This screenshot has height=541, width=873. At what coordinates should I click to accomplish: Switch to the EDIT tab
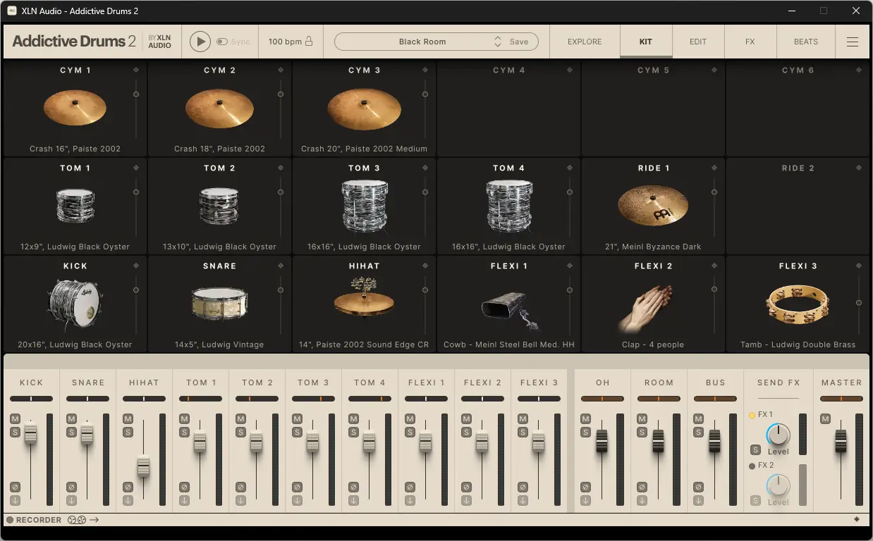[698, 42]
